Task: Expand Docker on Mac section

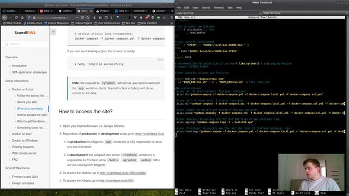Action: [10, 134]
